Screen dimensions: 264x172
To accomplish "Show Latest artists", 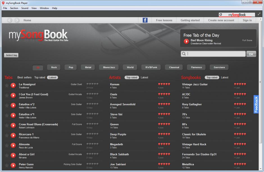I will pyautogui.click(x=144, y=77).
